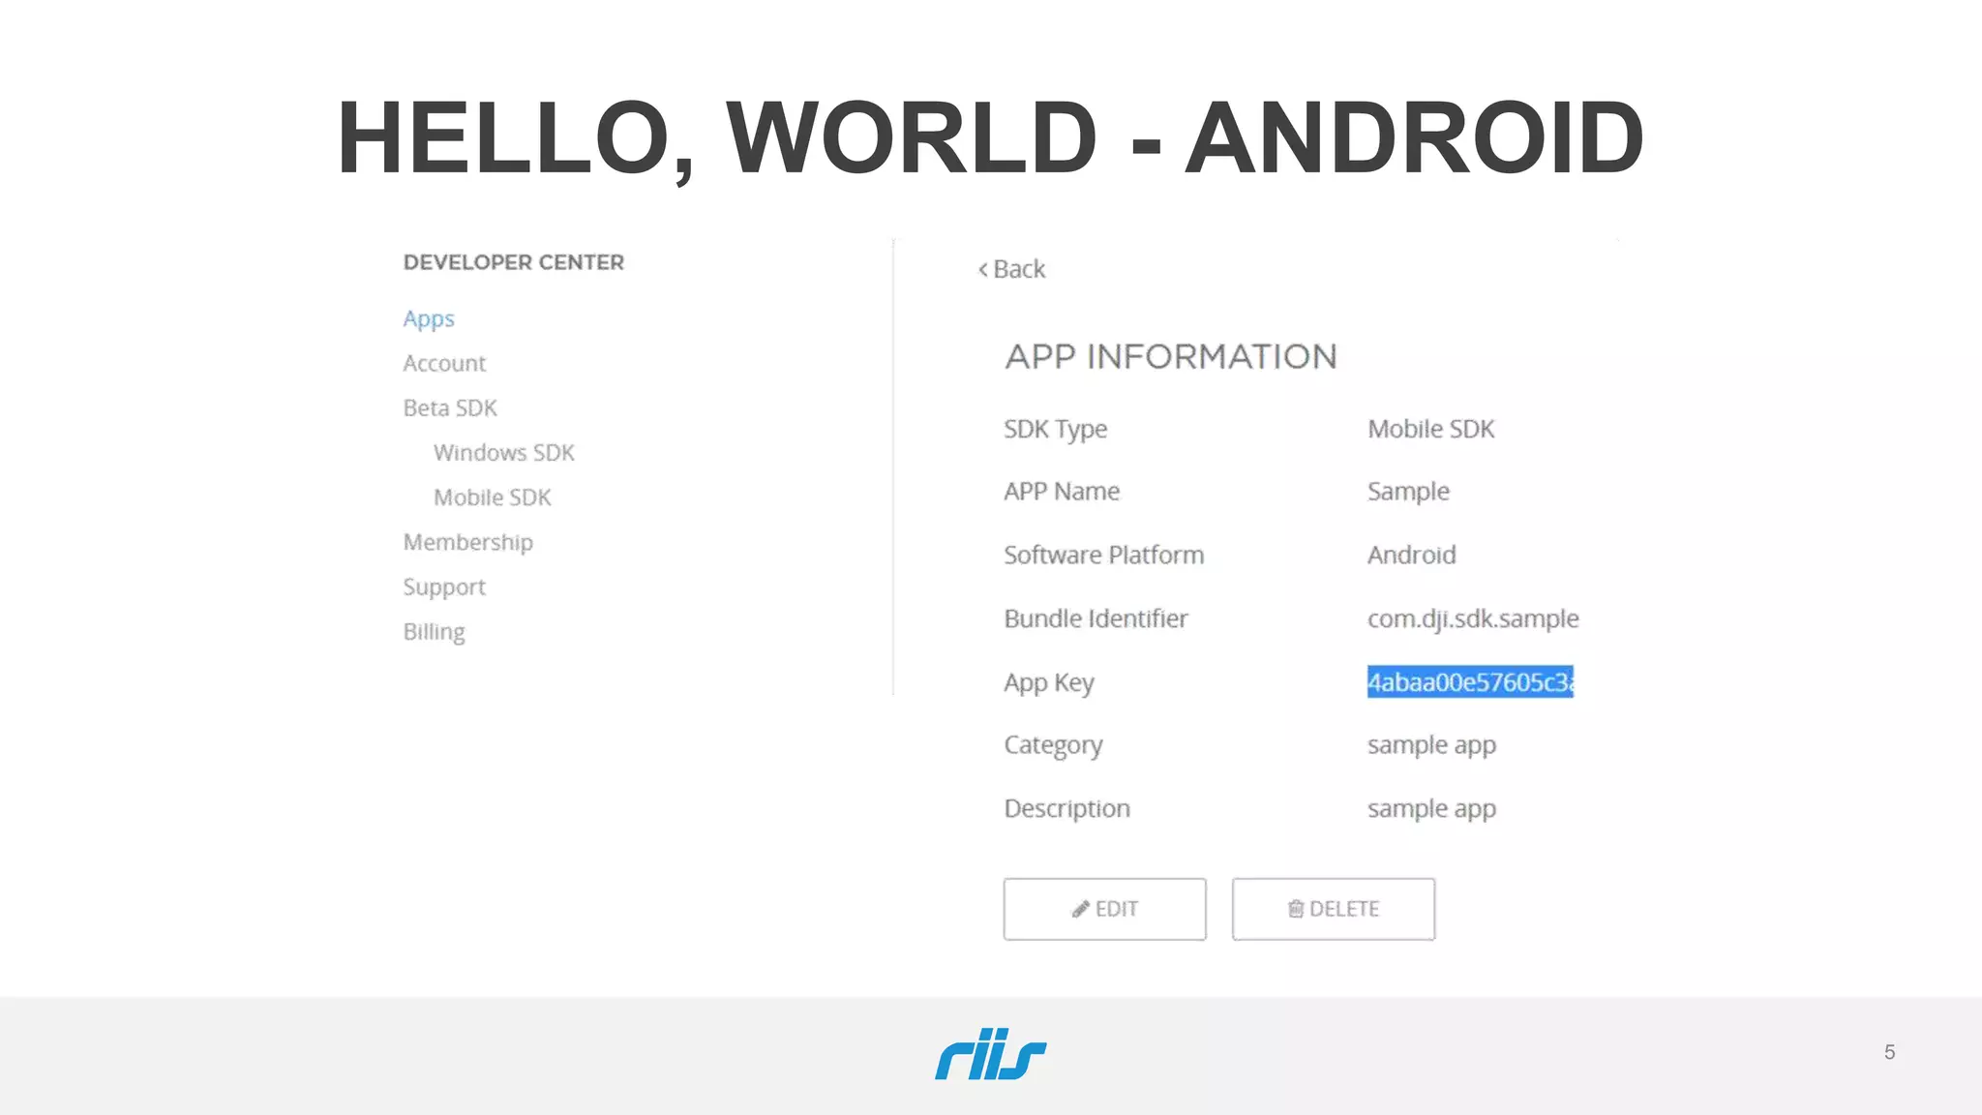Select the highlighted App Key value

tap(1470, 681)
